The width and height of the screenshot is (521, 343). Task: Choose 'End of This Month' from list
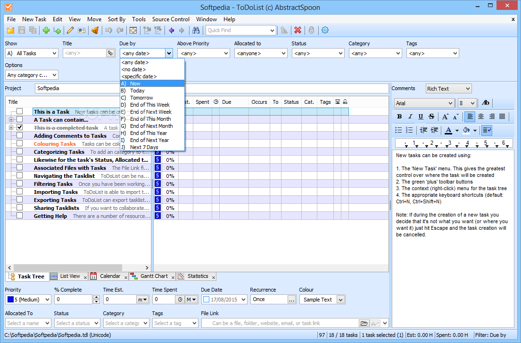(x=150, y=119)
